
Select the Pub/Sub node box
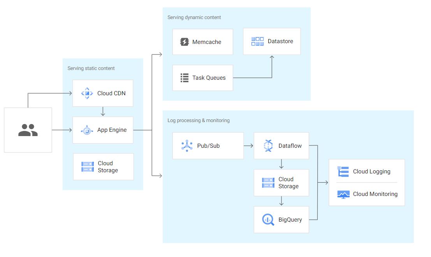click(208, 146)
